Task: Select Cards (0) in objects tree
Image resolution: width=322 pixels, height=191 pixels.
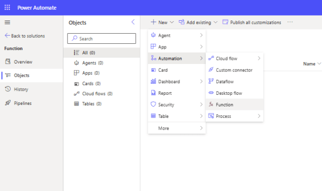Action: point(102,84)
